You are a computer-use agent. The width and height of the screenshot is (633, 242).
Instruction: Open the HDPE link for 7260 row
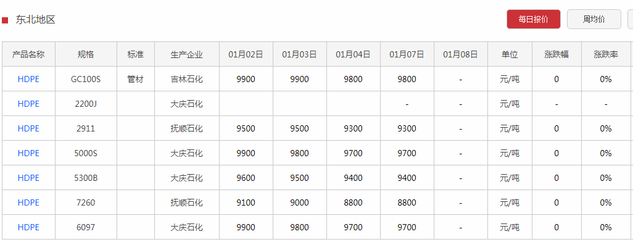coord(28,202)
